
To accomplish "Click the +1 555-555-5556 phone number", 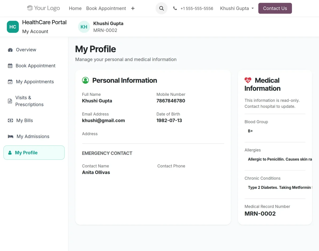I will 197,9.
